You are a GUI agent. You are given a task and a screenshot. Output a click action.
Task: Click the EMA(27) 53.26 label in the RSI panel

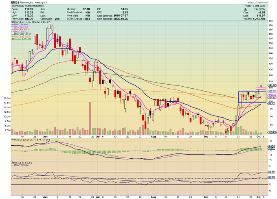coord(21,165)
